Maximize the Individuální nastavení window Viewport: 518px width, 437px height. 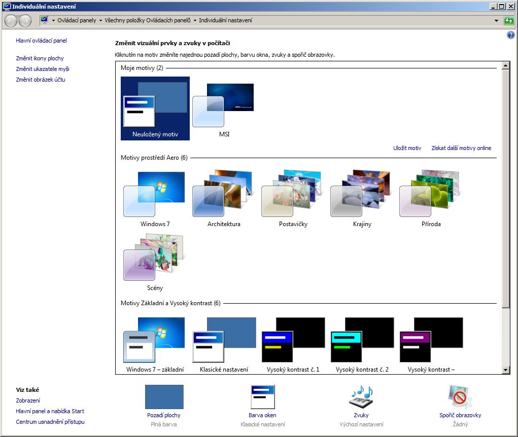pyautogui.click(x=501, y=6)
